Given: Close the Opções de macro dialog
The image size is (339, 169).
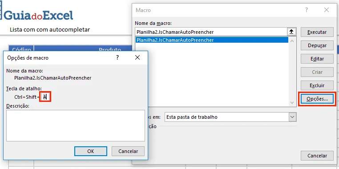Looking at the screenshot, I should [x=137, y=57].
